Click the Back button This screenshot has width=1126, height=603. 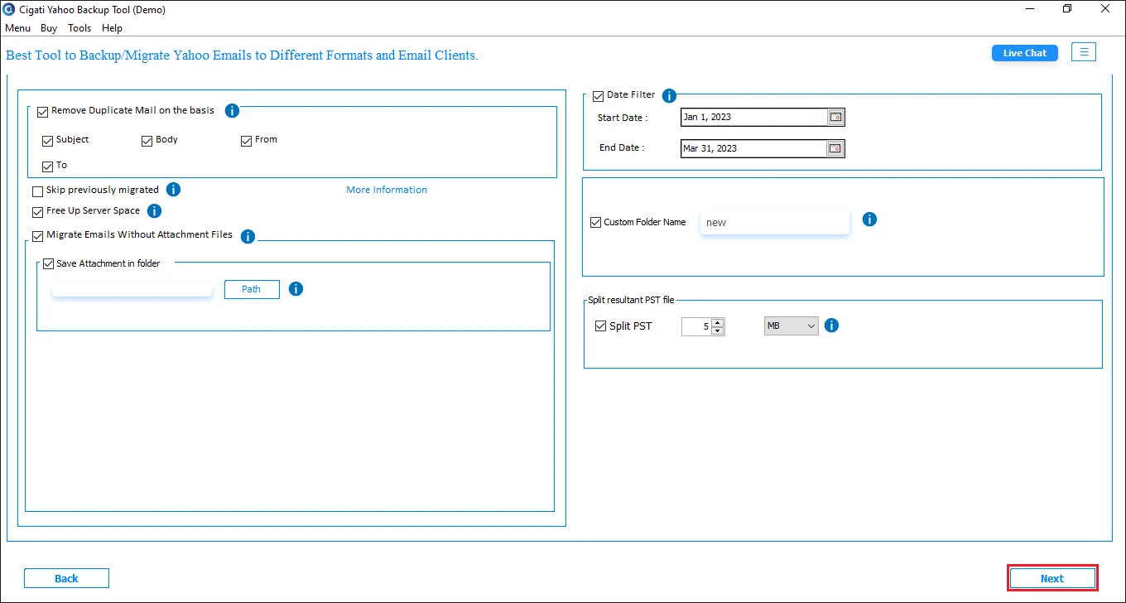(66, 578)
